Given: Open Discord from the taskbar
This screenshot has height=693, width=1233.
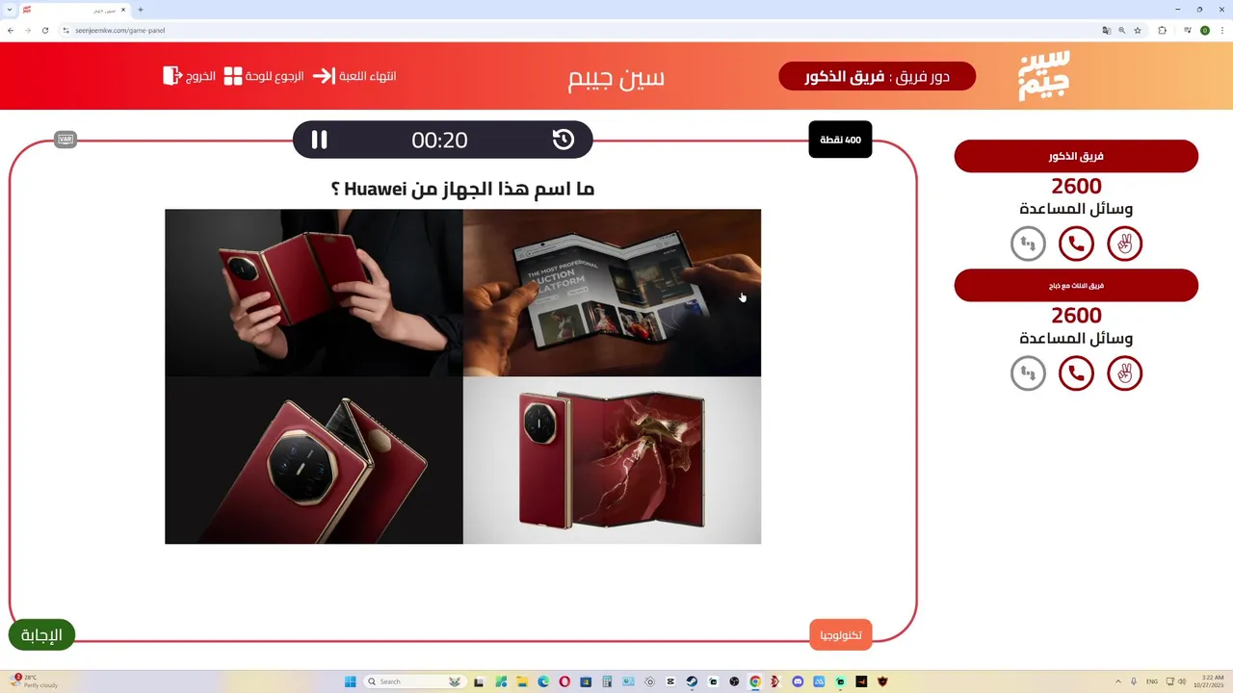Looking at the screenshot, I should coord(798,681).
